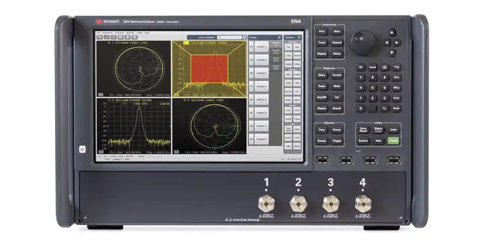The image size is (483, 247).
Task: Tap the Help hardkey in Utility group
Action: (x=378, y=141)
